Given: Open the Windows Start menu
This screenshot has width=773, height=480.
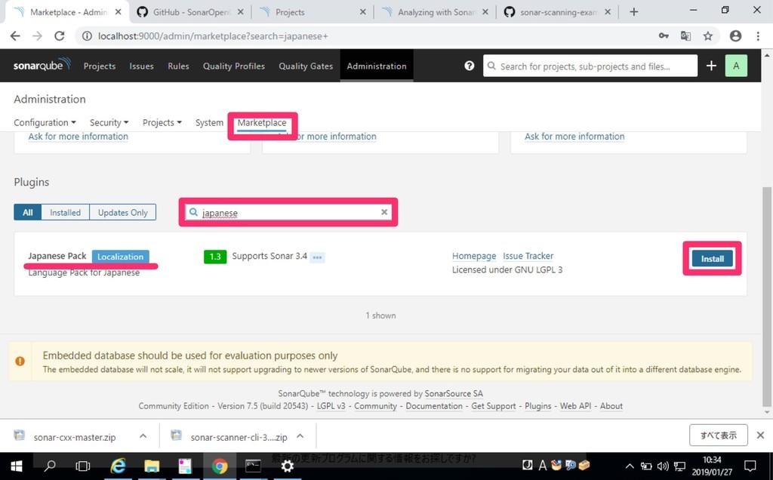Looking at the screenshot, I should 17,466.
